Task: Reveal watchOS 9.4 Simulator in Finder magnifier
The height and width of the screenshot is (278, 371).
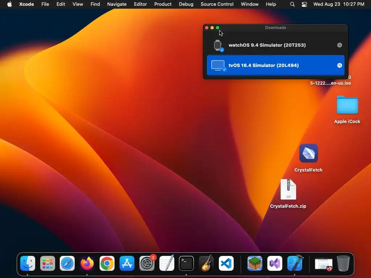Action: point(339,45)
